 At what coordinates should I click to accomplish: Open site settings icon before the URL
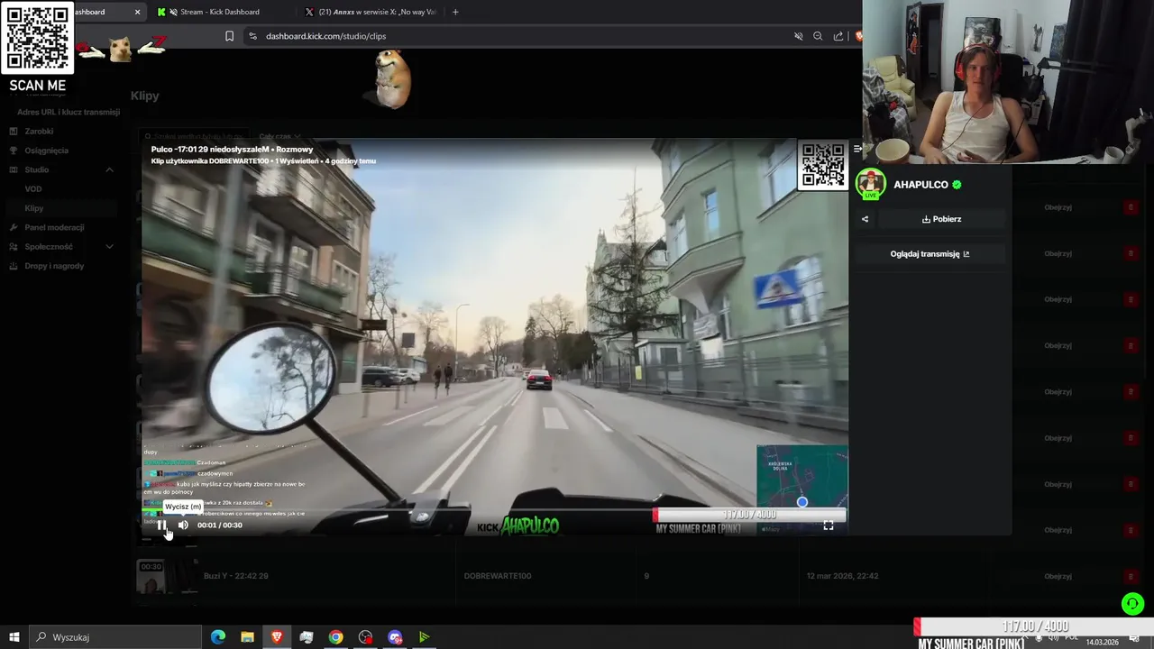[252, 36]
